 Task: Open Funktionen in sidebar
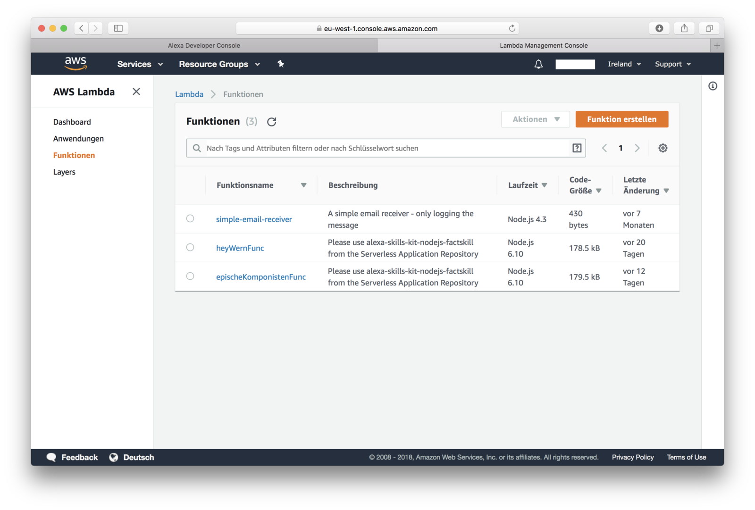coord(74,155)
